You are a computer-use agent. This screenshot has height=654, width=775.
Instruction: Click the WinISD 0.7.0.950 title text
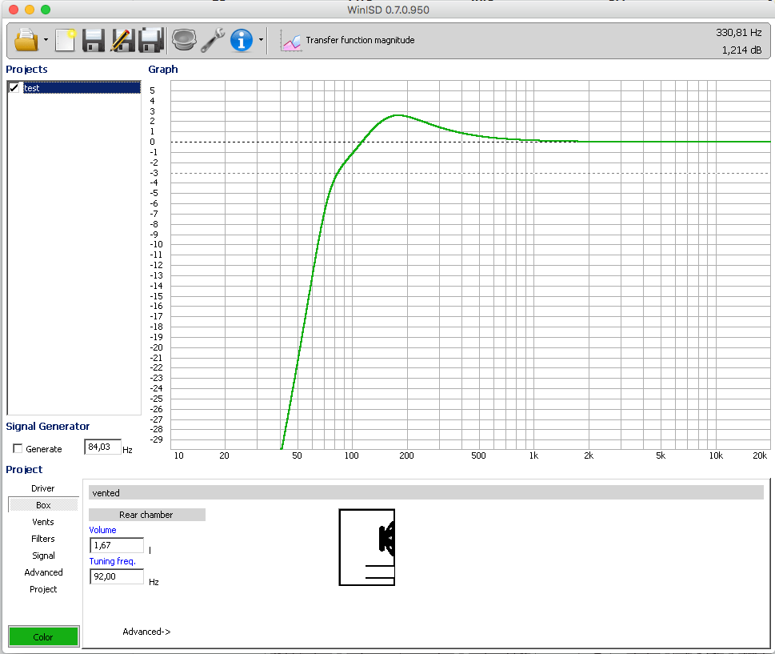pyautogui.click(x=388, y=10)
